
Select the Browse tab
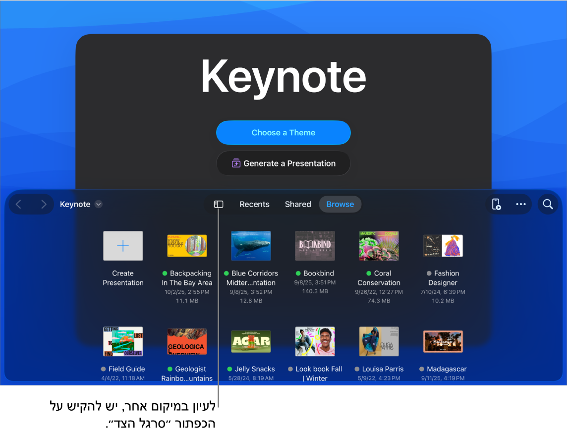click(x=340, y=204)
